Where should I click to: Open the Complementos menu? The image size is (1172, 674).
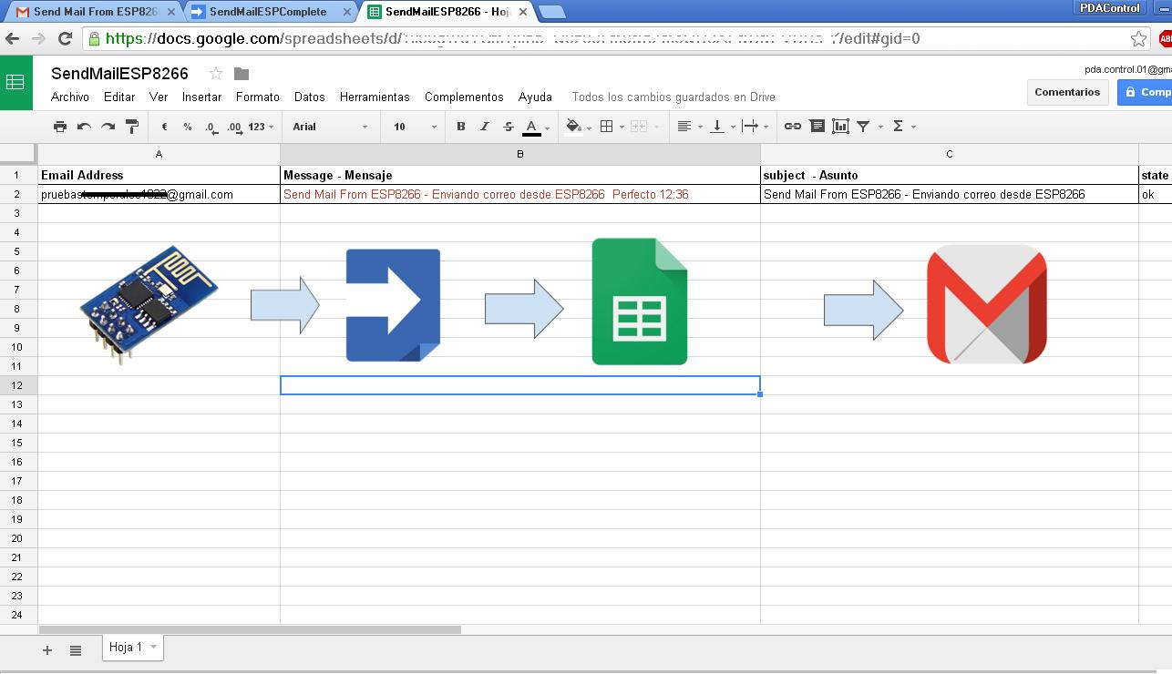coord(464,97)
